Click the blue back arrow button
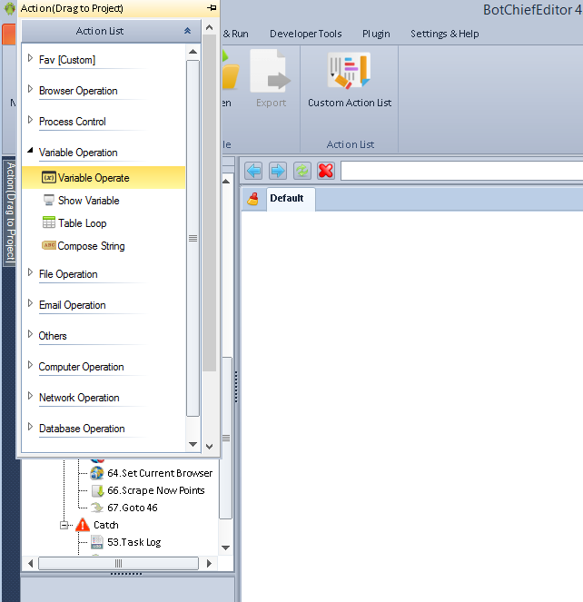 [253, 171]
